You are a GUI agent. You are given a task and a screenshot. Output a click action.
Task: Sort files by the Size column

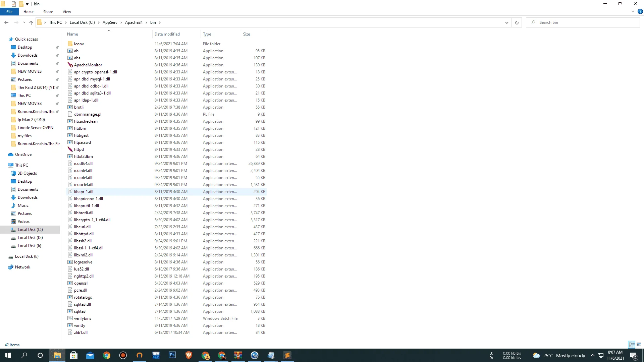254,34
